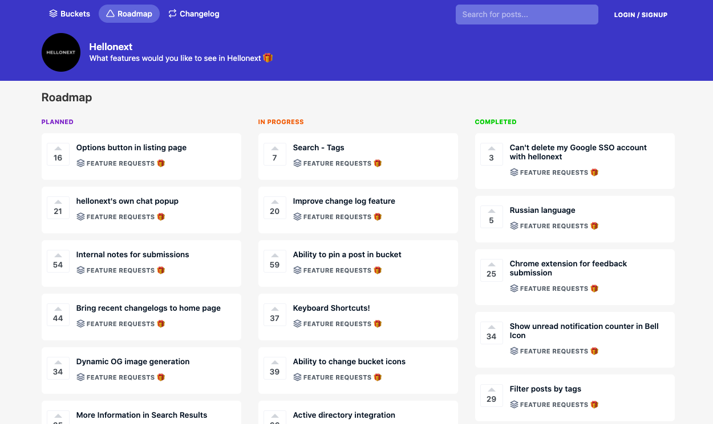The width and height of the screenshot is (713, 424).
Task: Select the Roadmap tab
Action: (x=129, y=14)
